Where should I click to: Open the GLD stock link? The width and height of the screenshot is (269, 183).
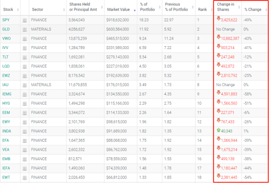tap(6, 29)
